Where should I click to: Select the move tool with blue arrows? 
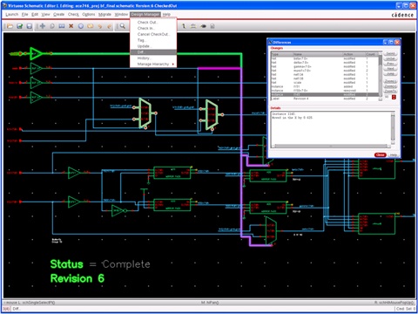click(x=43, y=26)
